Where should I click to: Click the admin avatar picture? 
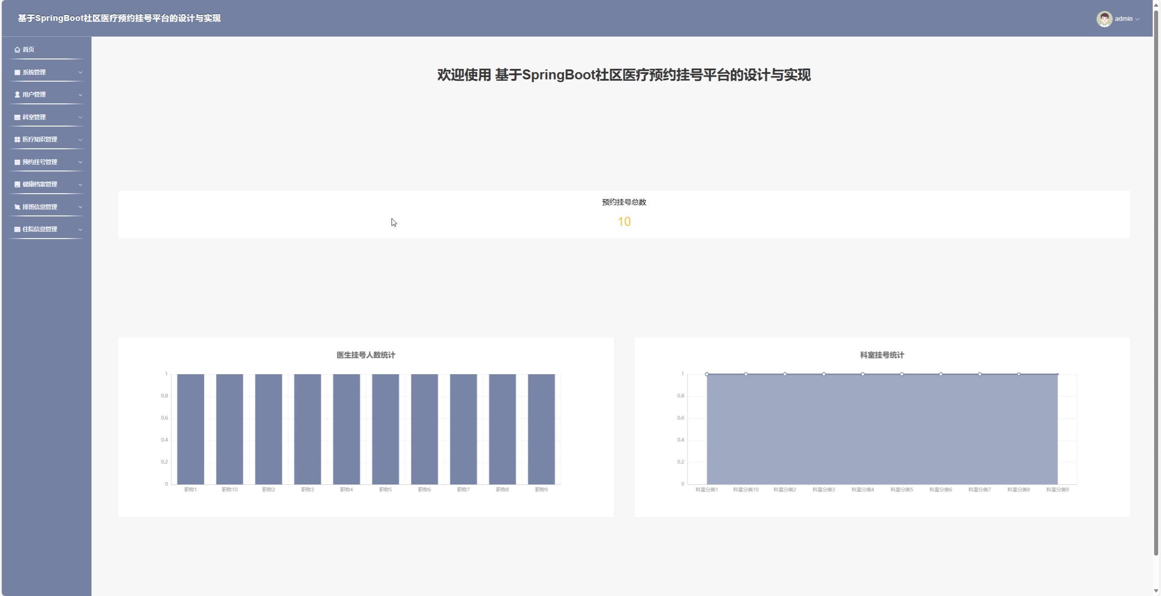coord(1104,19)
